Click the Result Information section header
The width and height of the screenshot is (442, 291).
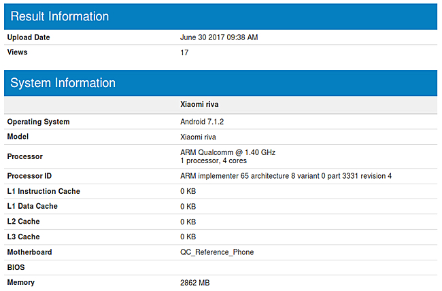click(x=60, y=16)
